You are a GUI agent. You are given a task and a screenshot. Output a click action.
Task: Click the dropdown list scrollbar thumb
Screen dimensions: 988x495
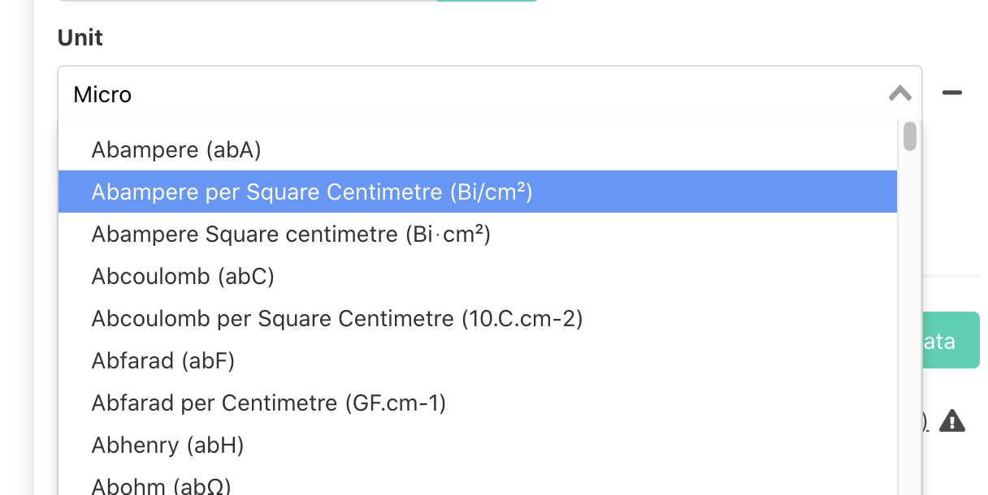pyautogui.click(x=910, y=138)
